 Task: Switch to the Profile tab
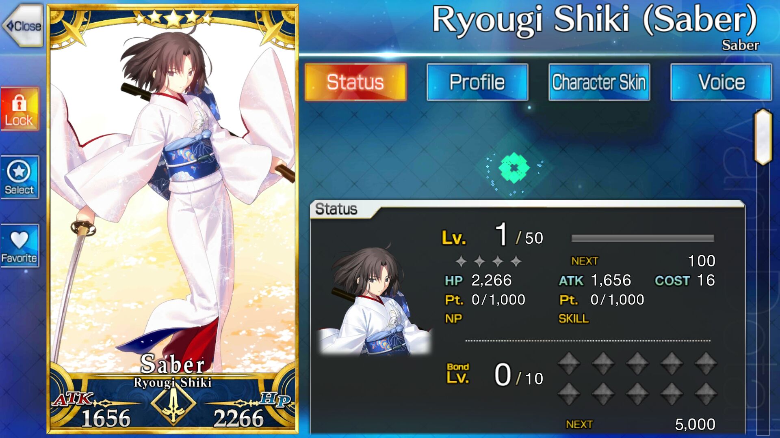(477, 82)
